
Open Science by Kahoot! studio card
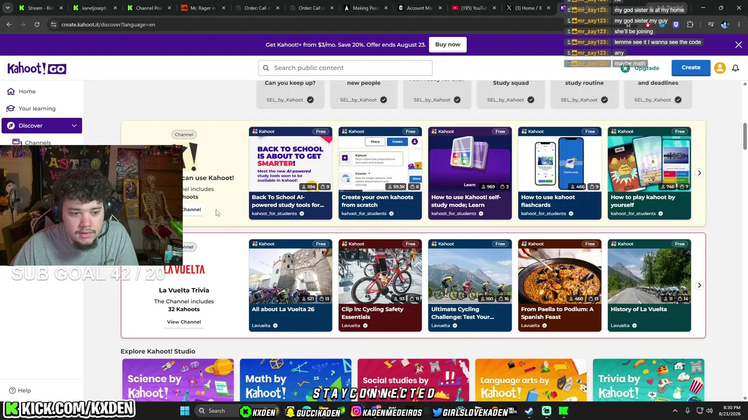point(178,379)
